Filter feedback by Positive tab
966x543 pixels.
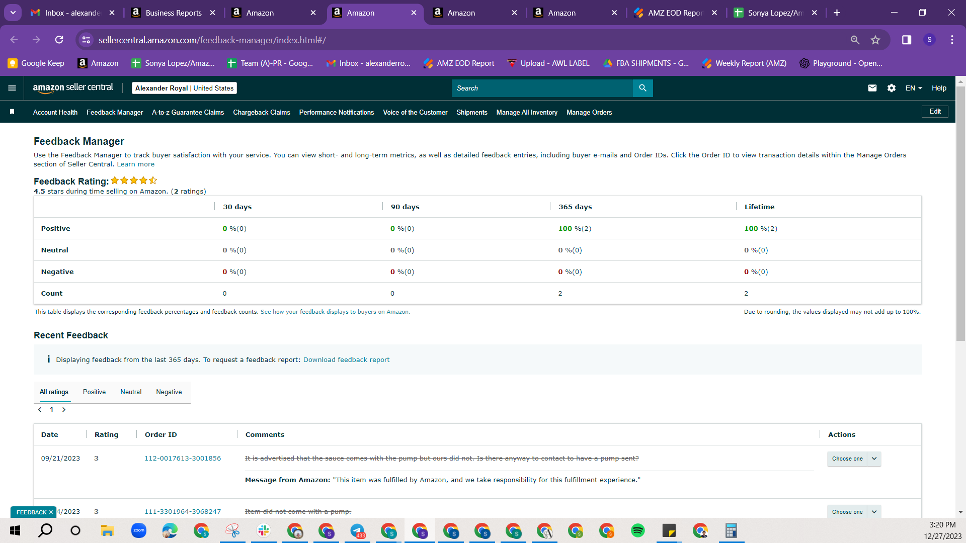94,392
